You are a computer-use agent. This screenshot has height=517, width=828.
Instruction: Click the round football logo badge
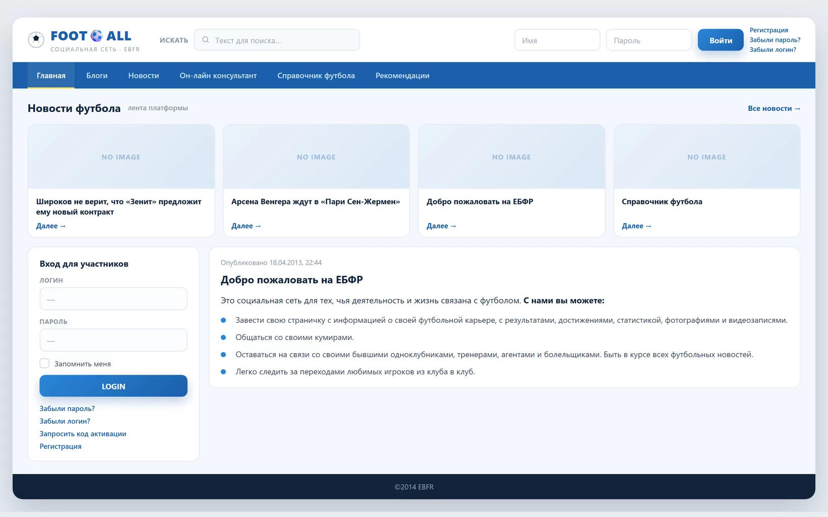[x=36, y=39]
